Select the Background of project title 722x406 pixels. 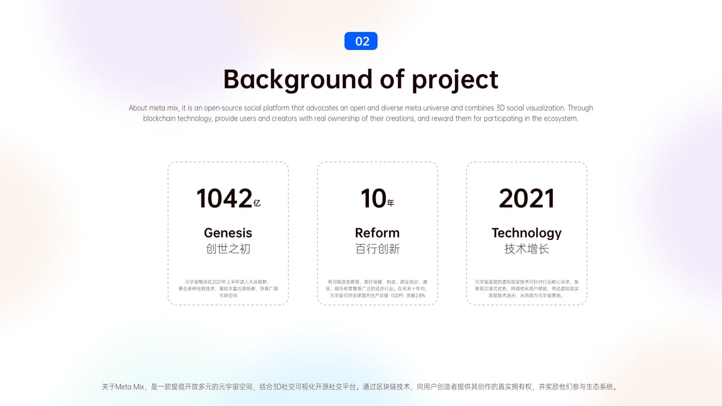tap(361, 79)
